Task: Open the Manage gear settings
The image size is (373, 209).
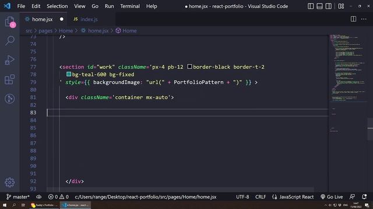Action: 9,182
